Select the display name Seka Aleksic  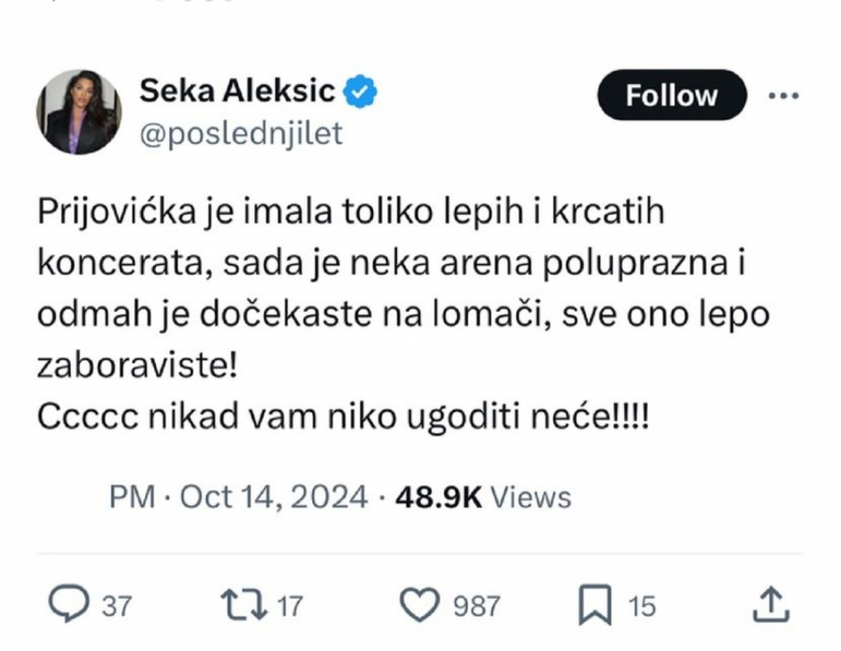238,89
